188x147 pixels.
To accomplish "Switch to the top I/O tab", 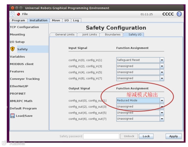I will tap(67, 20).
